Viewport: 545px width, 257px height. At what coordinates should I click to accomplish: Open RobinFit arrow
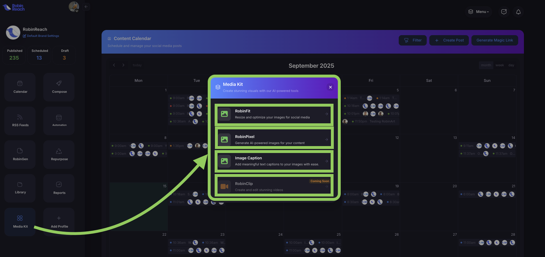327,114
